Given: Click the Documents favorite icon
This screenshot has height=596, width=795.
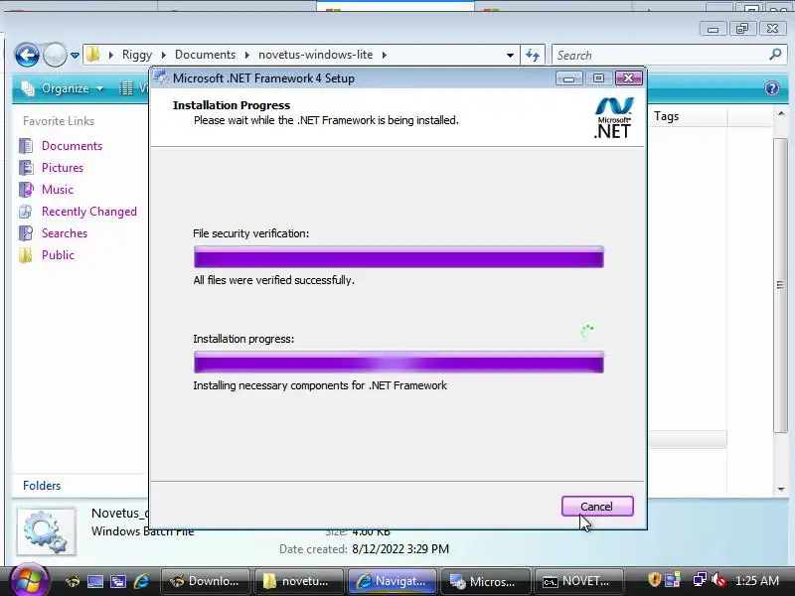Looking at the screenshot, I should pos(26,146).
